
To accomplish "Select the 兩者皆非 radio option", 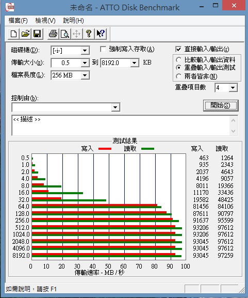I will pyautogui.click(x=178, y=76).
